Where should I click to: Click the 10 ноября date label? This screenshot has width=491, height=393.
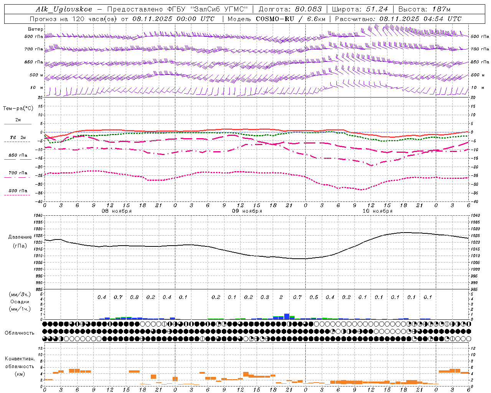click(x=377, y=211)
